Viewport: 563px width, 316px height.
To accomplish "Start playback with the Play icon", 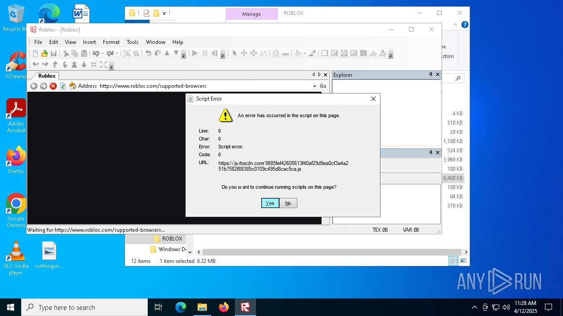I will pyautogui.click(x=195, y=54).
